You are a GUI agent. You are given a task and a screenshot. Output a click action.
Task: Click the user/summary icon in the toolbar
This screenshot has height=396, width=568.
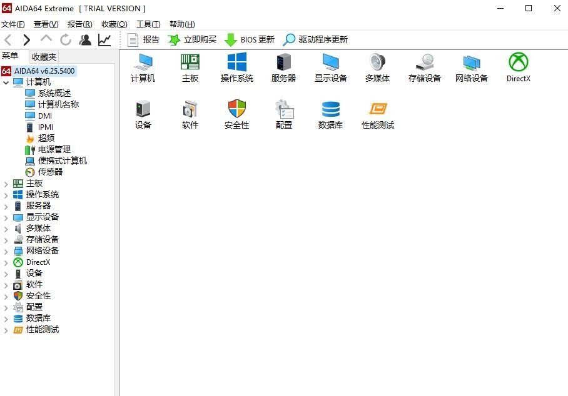point(84,39)
